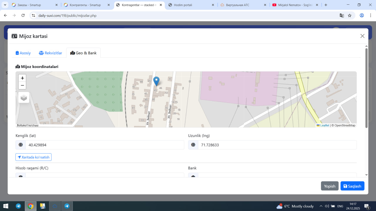Zoom out on the map

(22, 86)
